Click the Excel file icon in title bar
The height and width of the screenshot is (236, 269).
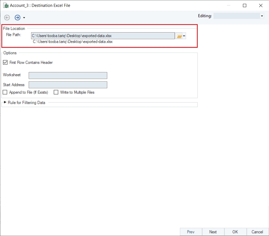coord(6,5)
